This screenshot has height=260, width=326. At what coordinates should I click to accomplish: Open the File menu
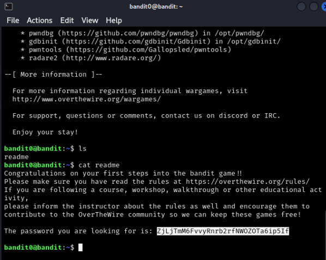point(13,21)
